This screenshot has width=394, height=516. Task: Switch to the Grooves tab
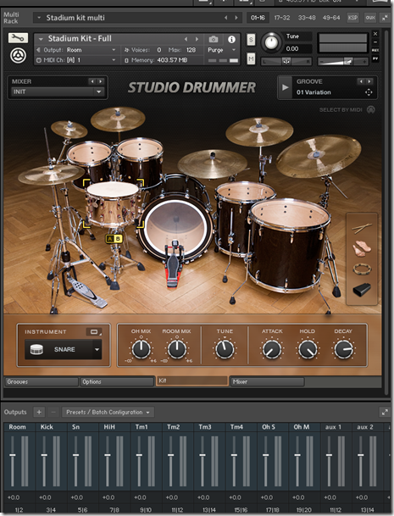point(42,382)
